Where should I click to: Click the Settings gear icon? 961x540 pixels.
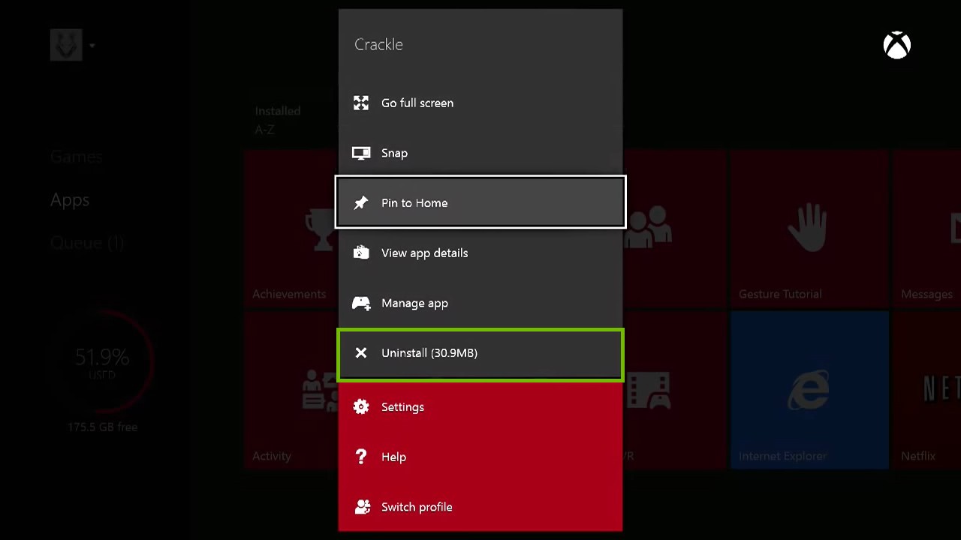361,406
